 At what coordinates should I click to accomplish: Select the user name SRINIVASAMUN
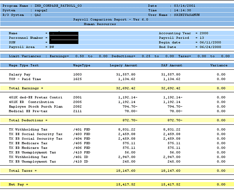point(188,15)
